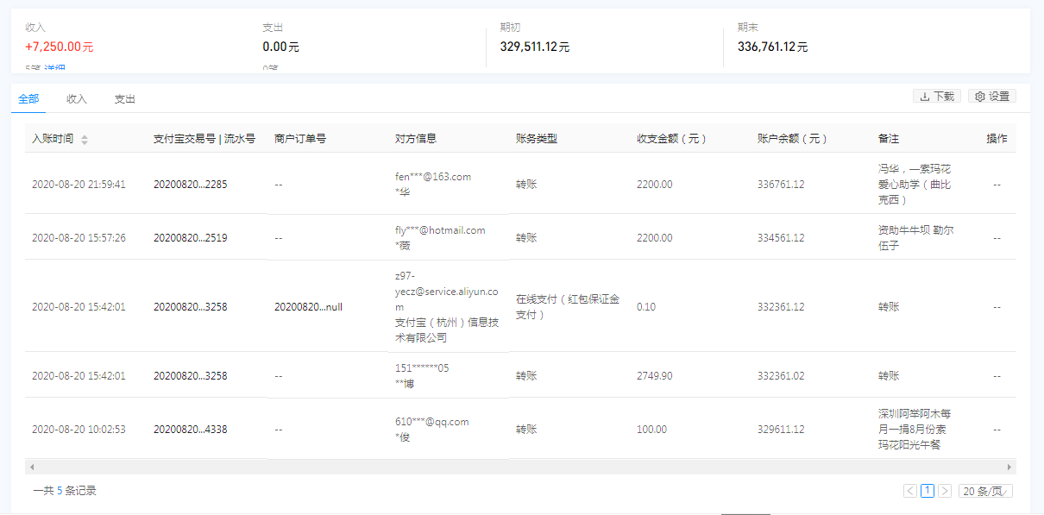Image resolution: width=1044 pixels, height=515 pixels.
Task: Switch to the 支出 tab
Action: pyautogui.click(x=125, y=99)
